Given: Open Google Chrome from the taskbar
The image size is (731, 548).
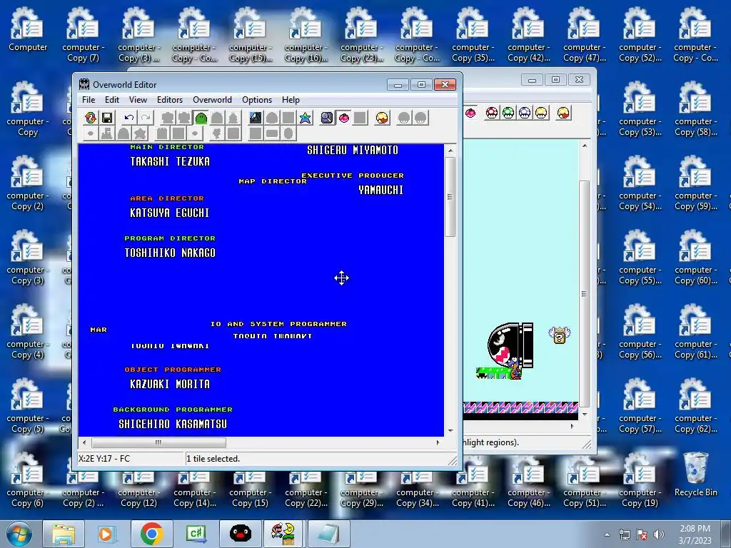Looking at the screenshot, I should click(152, 534).
